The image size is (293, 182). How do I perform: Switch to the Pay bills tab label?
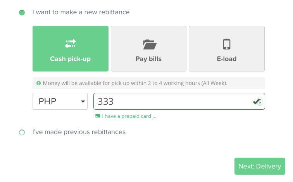coord(148,59)
